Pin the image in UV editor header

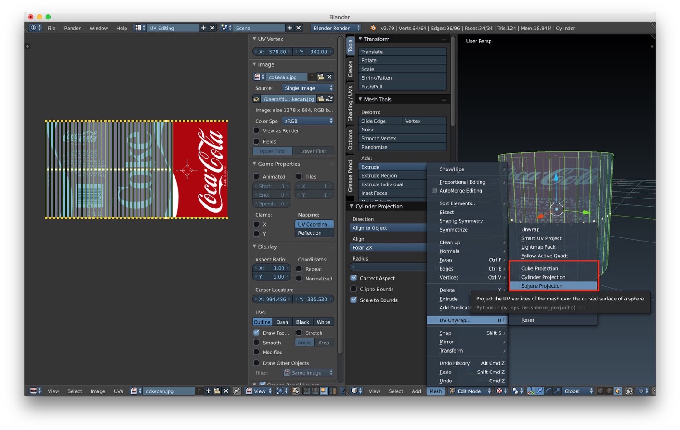pyautogui.click(x=237, y=391)
